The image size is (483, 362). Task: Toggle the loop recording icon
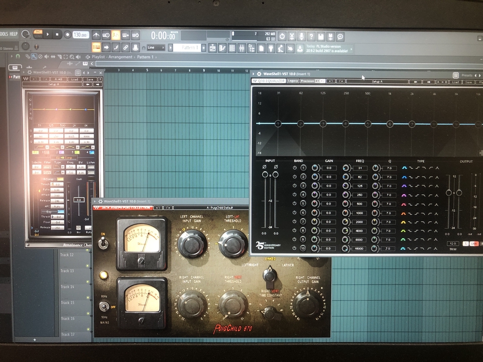135,35
